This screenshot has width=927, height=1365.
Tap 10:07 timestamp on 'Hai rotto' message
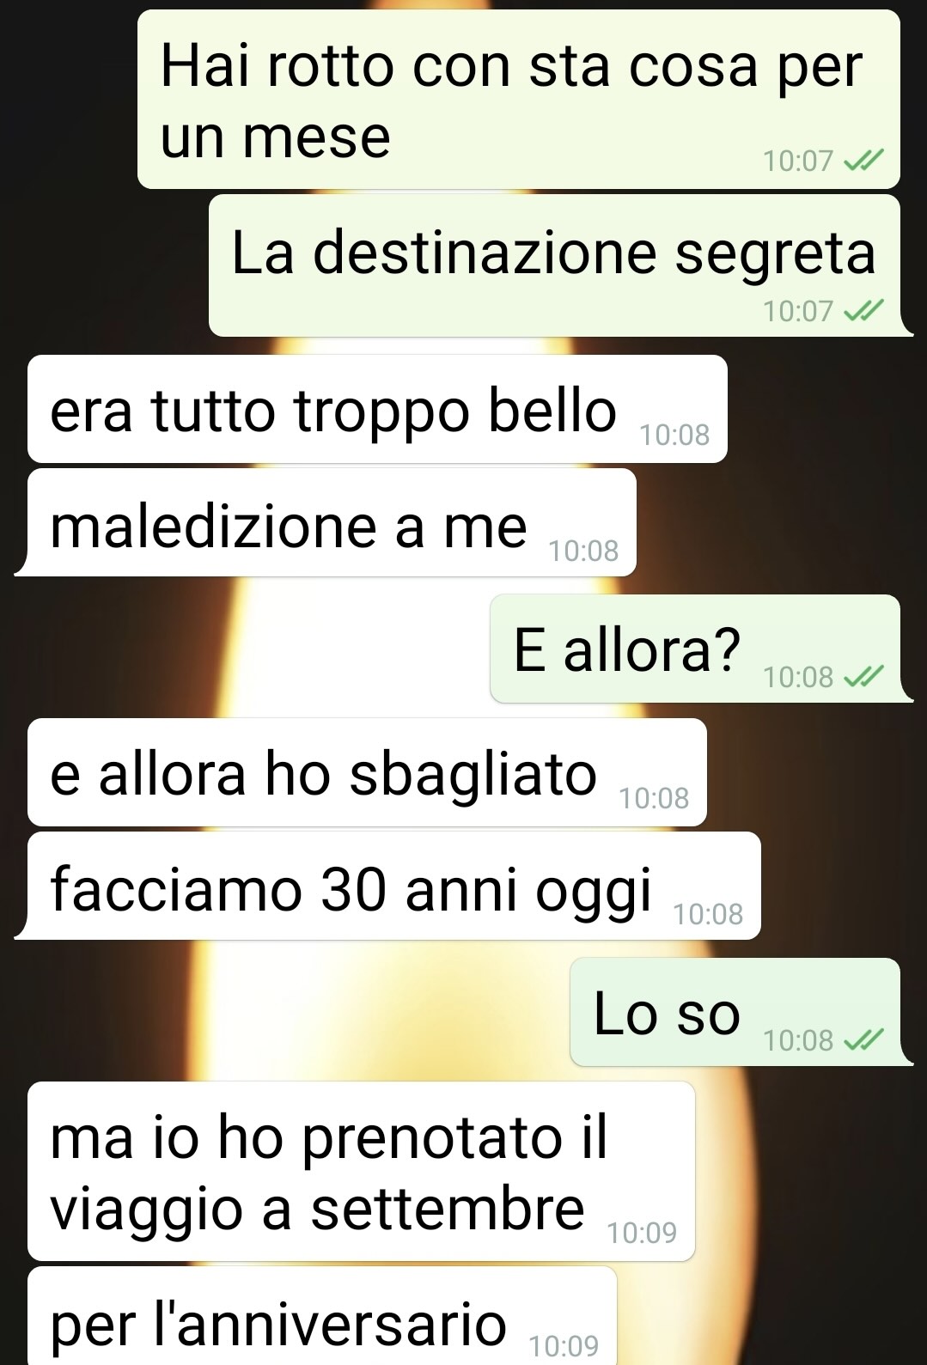click(798, 161)
